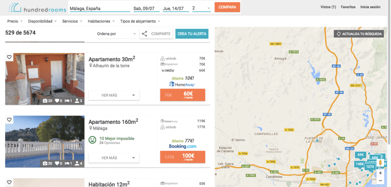
Task: Favorite the Apartamento 30m² listing heart
Action: pyautogui.click(x=9, y=57)
